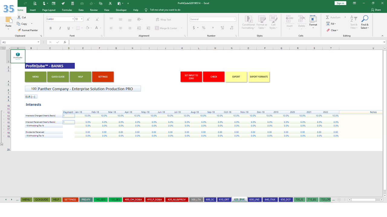Open the Format cells menu

[313, 22]
